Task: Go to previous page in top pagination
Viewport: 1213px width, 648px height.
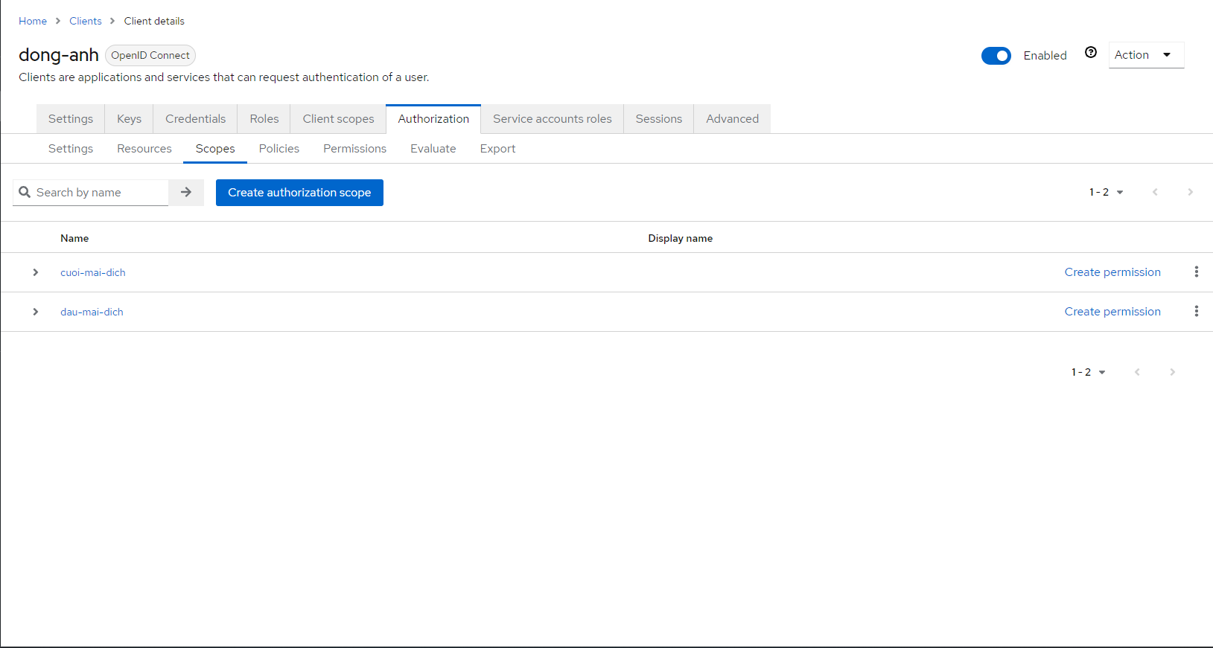Action: 1155,193
